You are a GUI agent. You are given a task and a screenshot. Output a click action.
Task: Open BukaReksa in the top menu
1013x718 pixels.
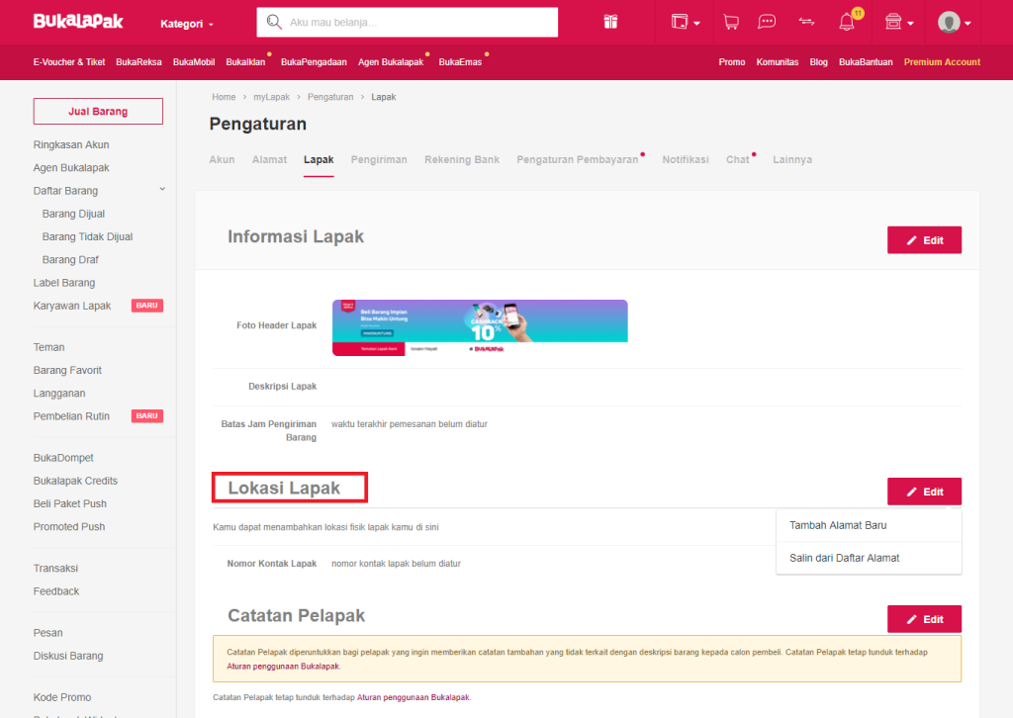coord(138,62)
